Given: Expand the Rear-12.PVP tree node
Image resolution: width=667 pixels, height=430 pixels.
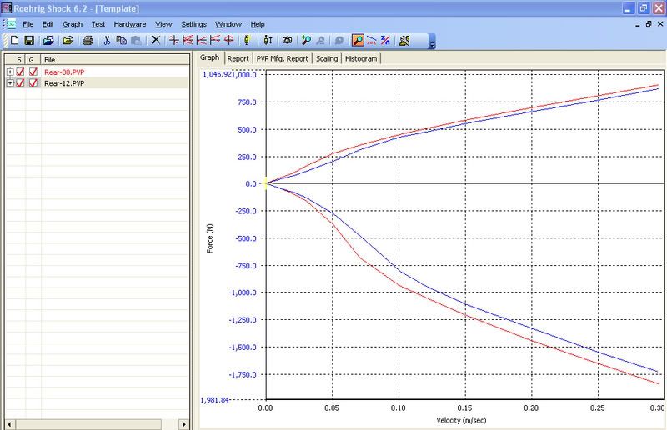Looking at the screenshot, I should (10, 83).
